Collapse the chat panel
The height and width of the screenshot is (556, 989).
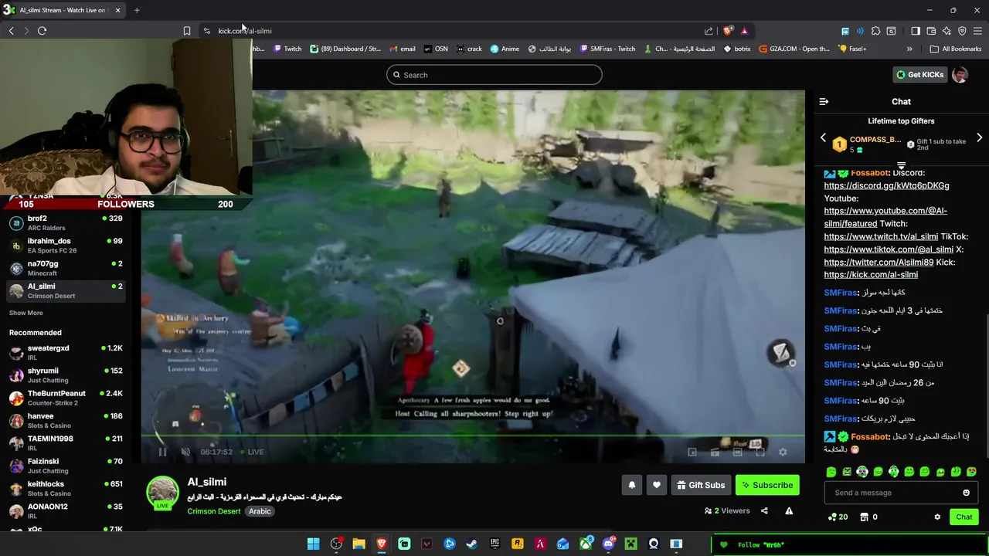pos(824,101)
